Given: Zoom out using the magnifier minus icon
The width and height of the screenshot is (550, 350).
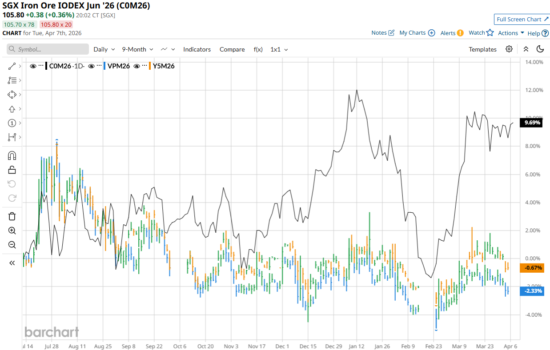Looking at the screenshot, I should click(12, 245).
